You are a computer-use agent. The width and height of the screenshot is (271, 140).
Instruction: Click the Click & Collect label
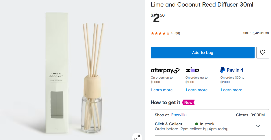point(168,124)
